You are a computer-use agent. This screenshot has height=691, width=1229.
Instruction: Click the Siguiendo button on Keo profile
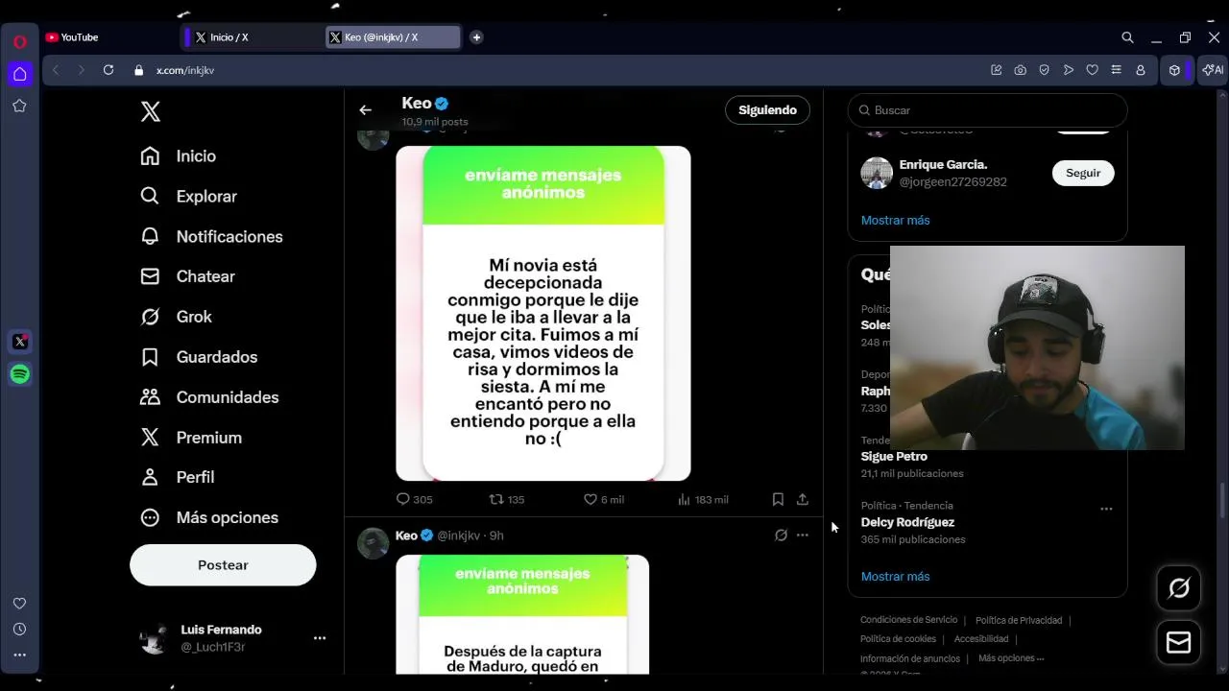pos(767,109)
